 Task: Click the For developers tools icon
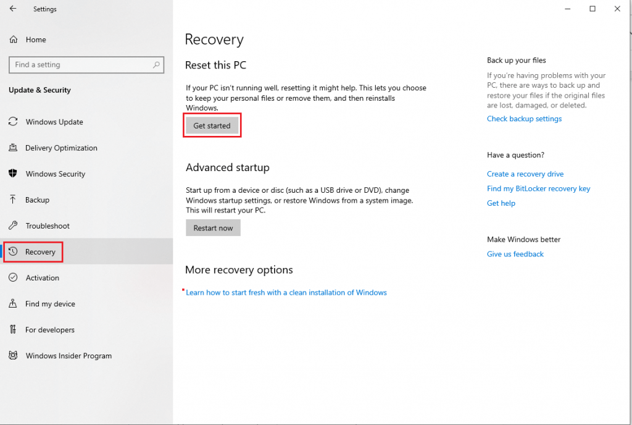click(x=13, y=329)
